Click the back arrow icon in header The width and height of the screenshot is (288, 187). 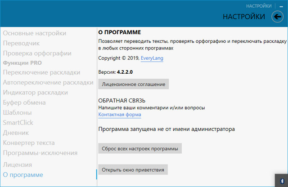pos(278,17)
